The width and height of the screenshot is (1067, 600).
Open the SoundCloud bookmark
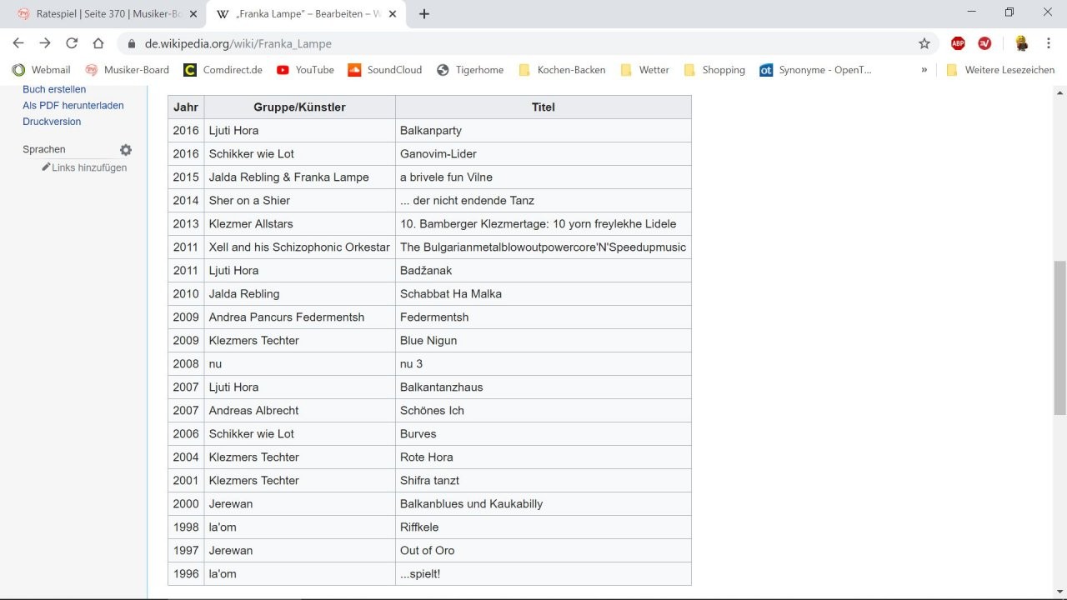pyautogui.click(x=384, y=70)
